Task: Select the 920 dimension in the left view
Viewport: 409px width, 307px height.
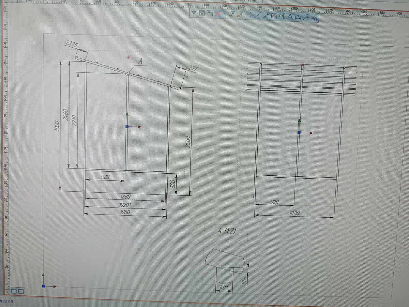Action: tap(105, 177)
